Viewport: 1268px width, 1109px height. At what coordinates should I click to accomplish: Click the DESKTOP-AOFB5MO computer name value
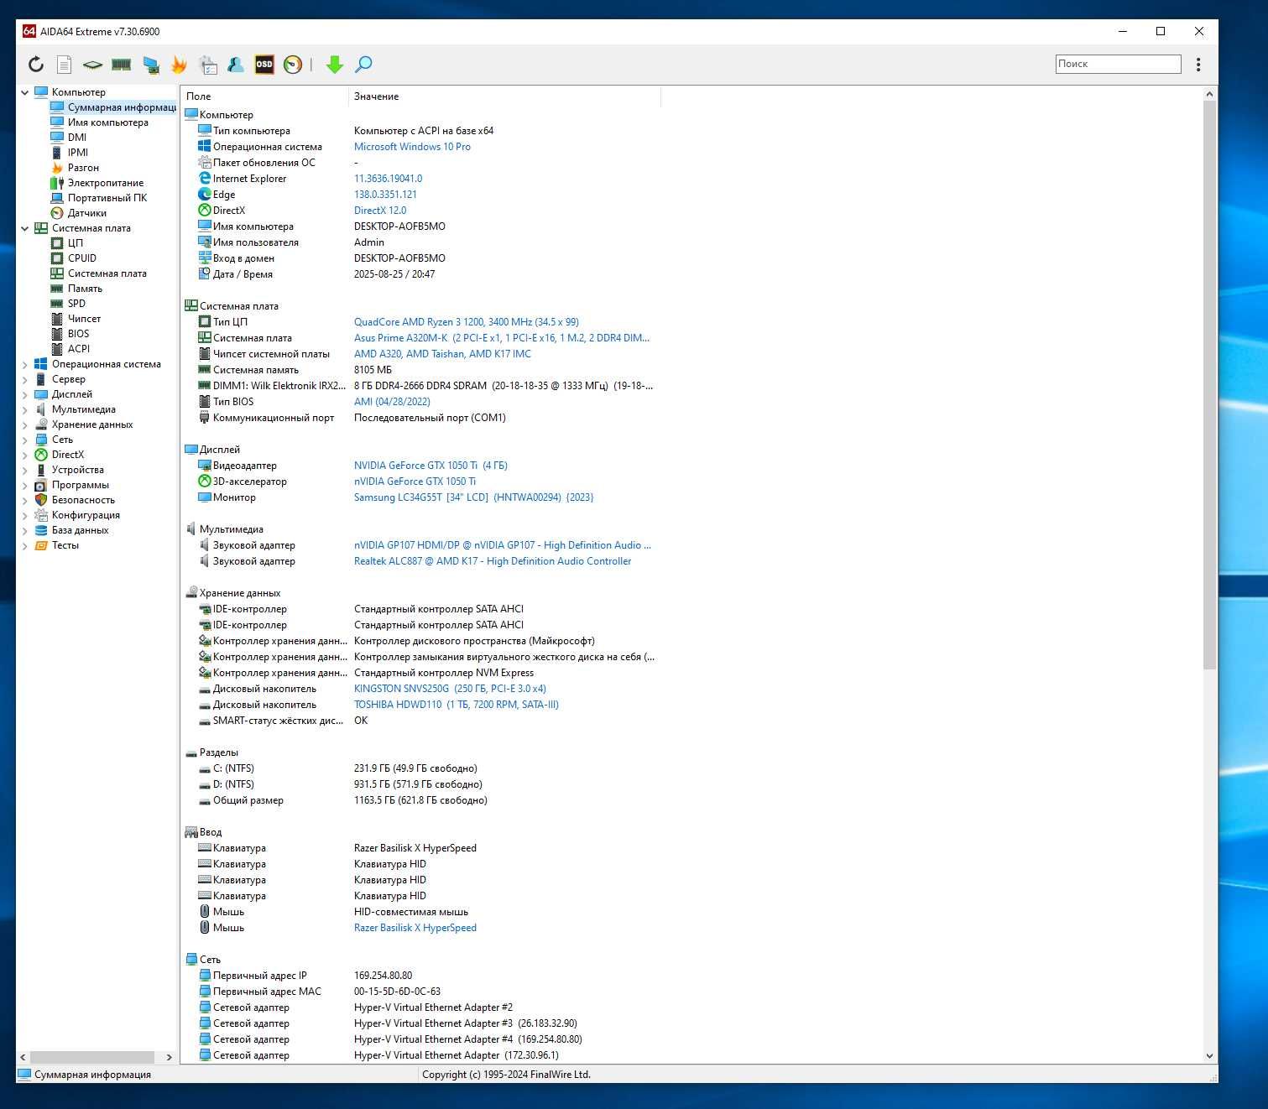pos(399,226)
